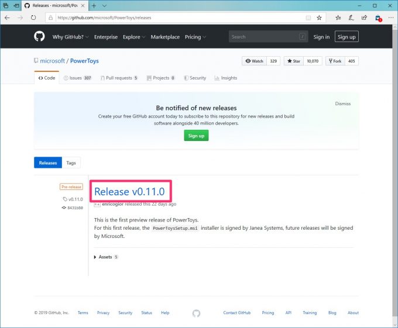The height and width of the screenshot is (328, 398).
Task: Click the GitHub search field
Action: tap(268, 37)
